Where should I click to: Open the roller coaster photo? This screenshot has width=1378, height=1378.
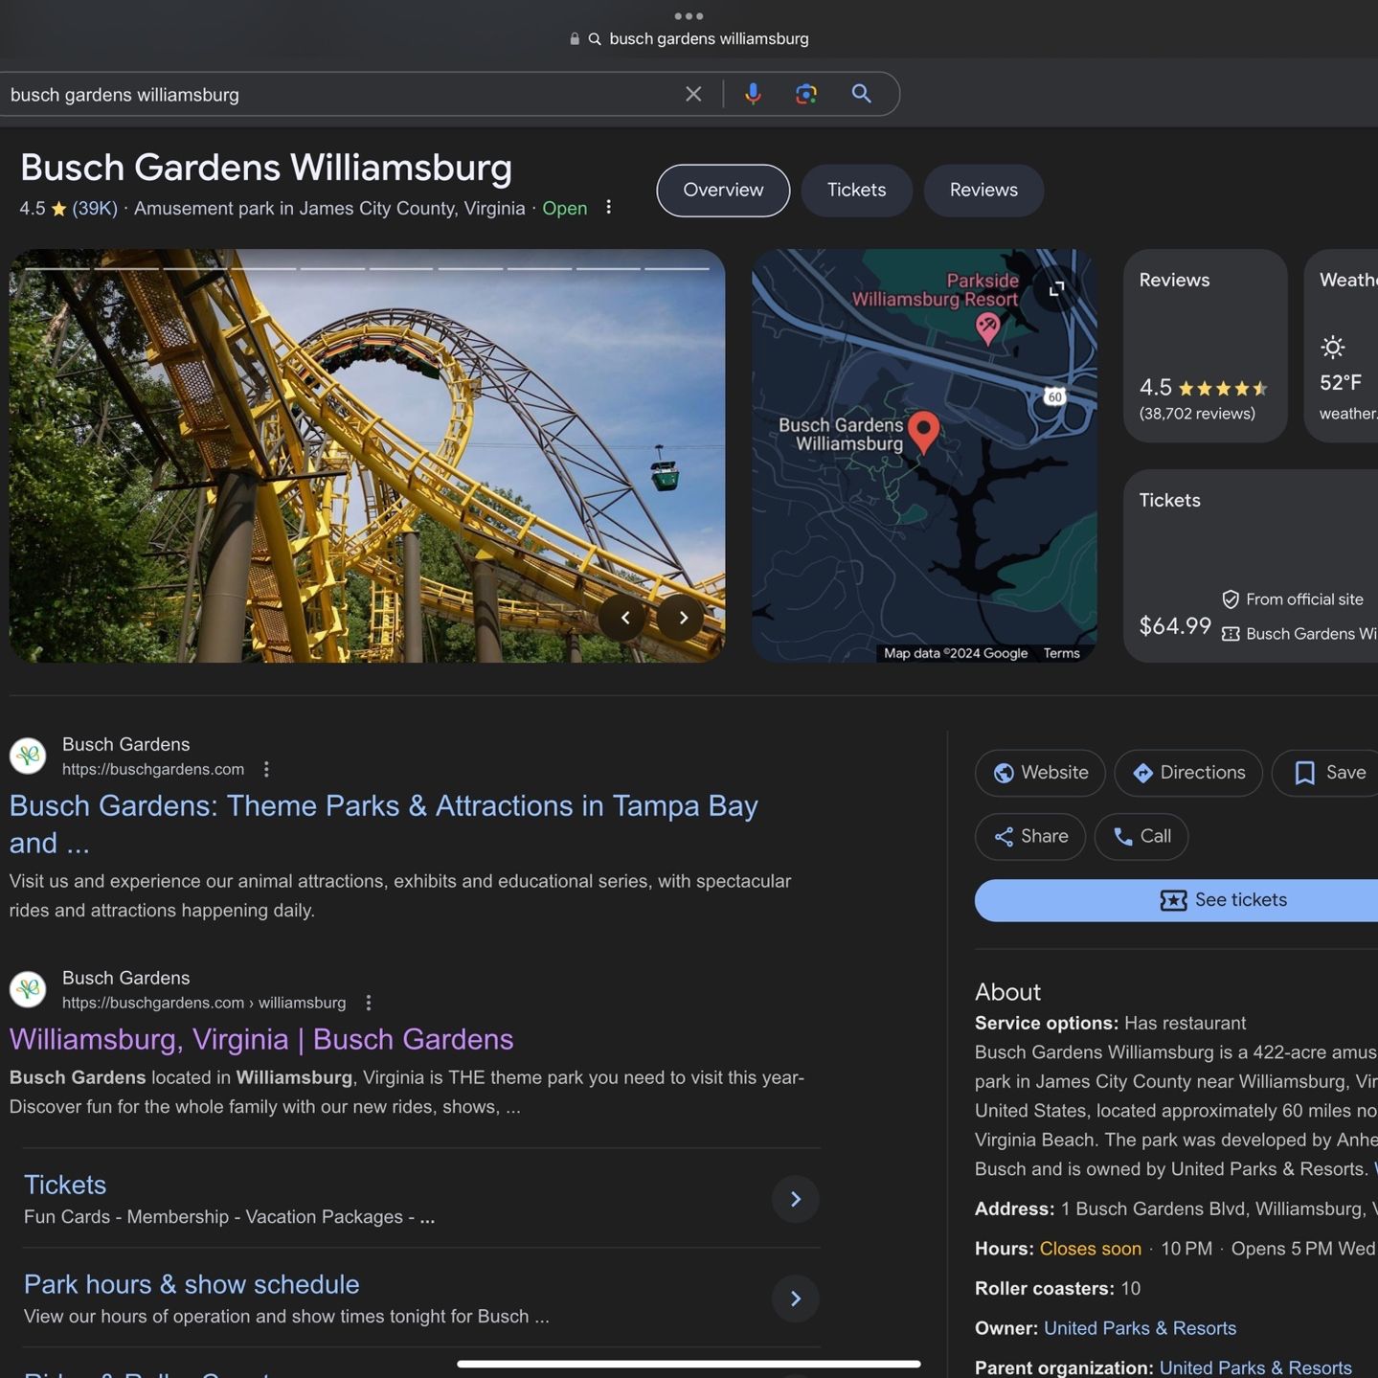click(367, 456)
